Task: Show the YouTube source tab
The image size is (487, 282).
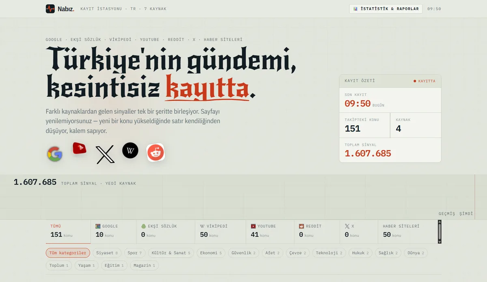Action: pos(270,231)
